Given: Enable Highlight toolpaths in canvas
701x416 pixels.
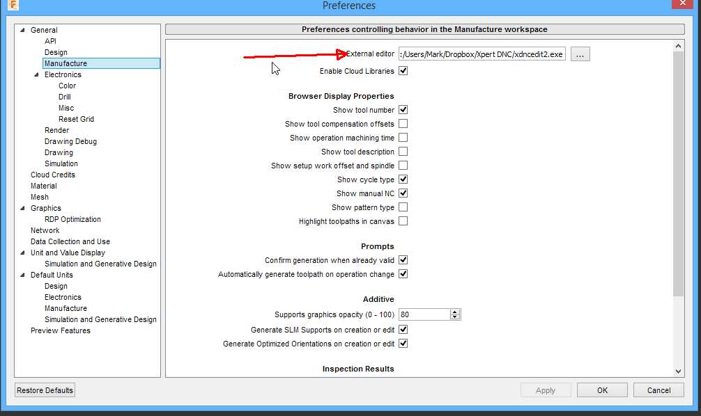Looking at the screenshot, I should coord(403,221).
